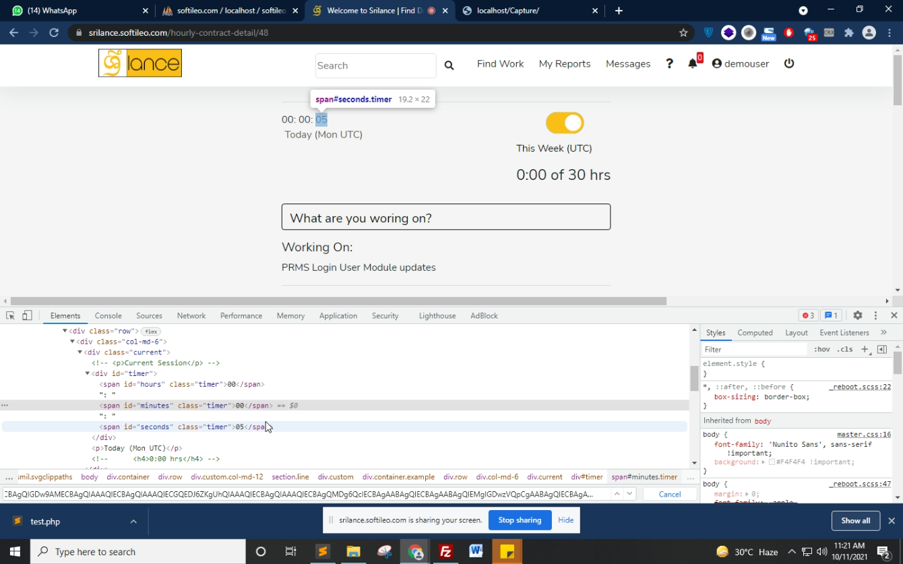Click the power logout icon
The image size is (903, 564).
(x=789, y=63)
